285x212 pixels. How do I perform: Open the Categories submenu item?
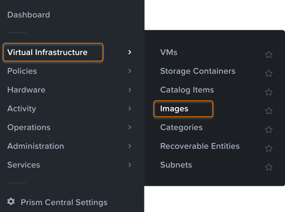pyautogui.click(x=181, y=127)
